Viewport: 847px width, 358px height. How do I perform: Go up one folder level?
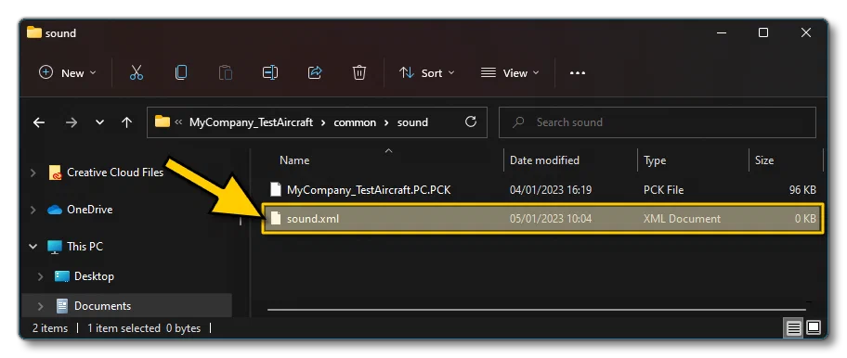pos(126,122)
